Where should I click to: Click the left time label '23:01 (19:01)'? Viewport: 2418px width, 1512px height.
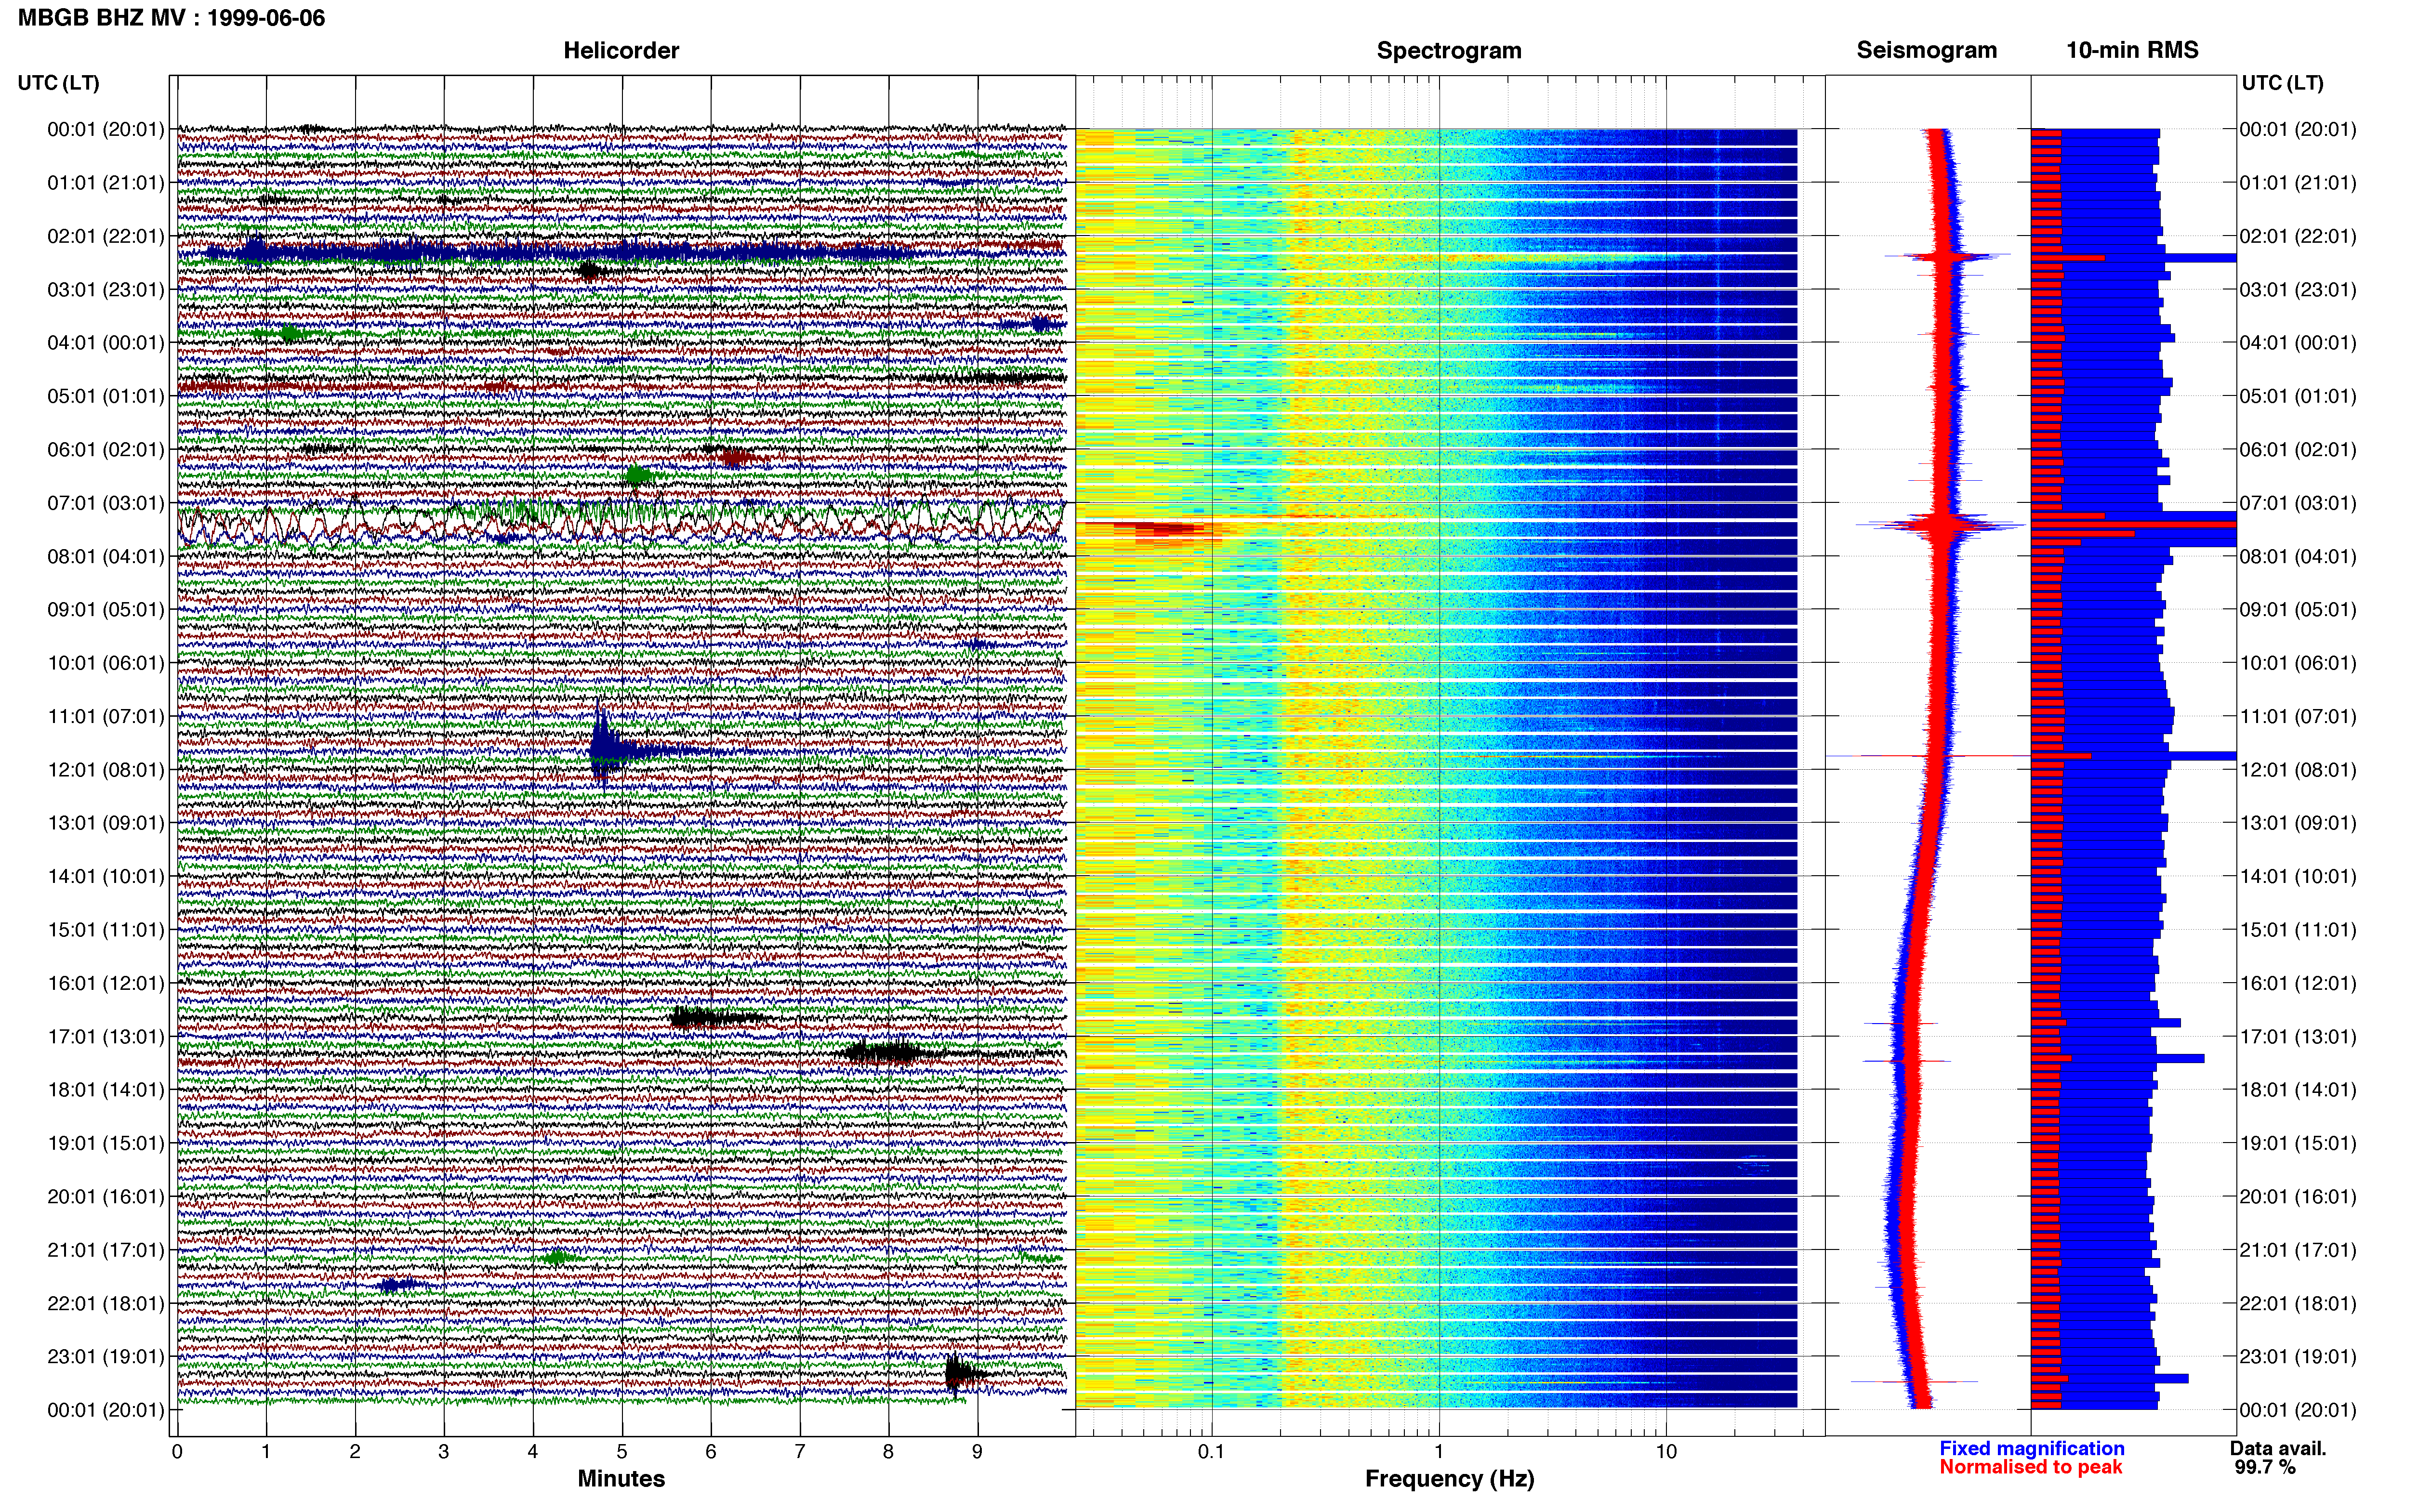tap(106, 1356)
